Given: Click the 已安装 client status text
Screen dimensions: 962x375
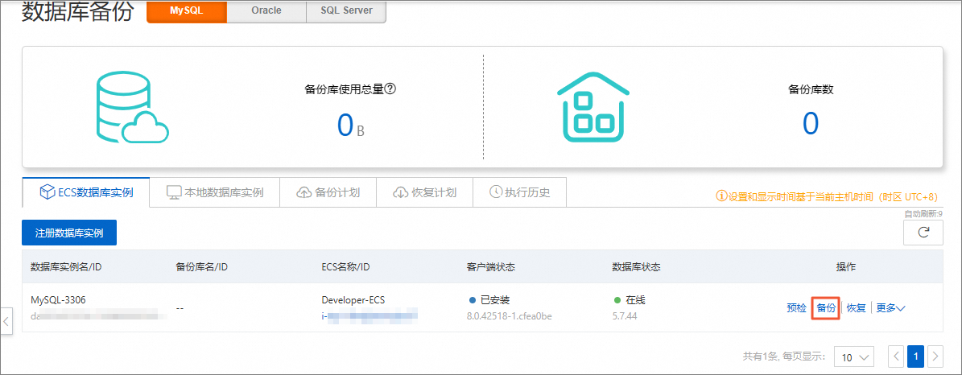Looking at the screenshot, I should pos(495,300).
